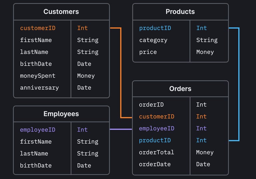Screen dimensions: 256x179
Task: Click customerID field in Customers table
Action: pyautogui.click(x=38, y=28)
